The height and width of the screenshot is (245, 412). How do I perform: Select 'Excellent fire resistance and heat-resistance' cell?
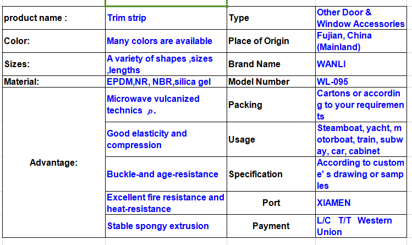[166, 203]
